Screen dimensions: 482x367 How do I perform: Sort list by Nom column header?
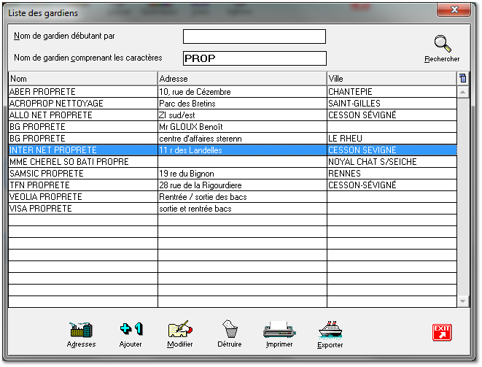(x=82, y=79)
